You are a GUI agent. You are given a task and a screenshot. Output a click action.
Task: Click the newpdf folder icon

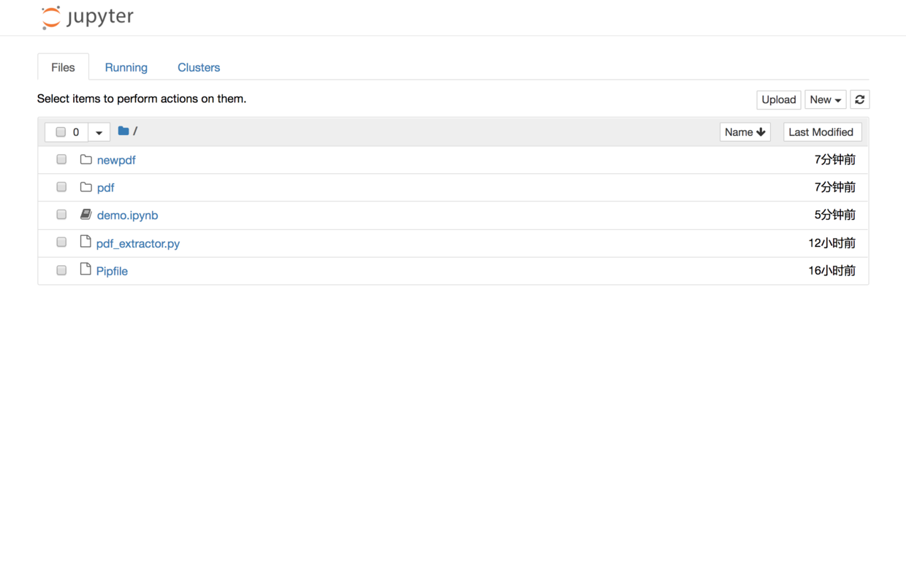coord(85,160)
